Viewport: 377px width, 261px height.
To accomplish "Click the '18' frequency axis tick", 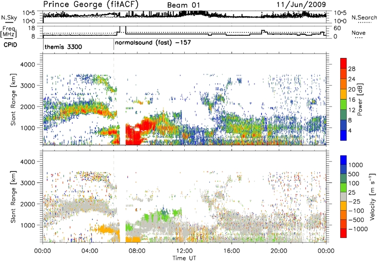I will click(x=32, y=28).
